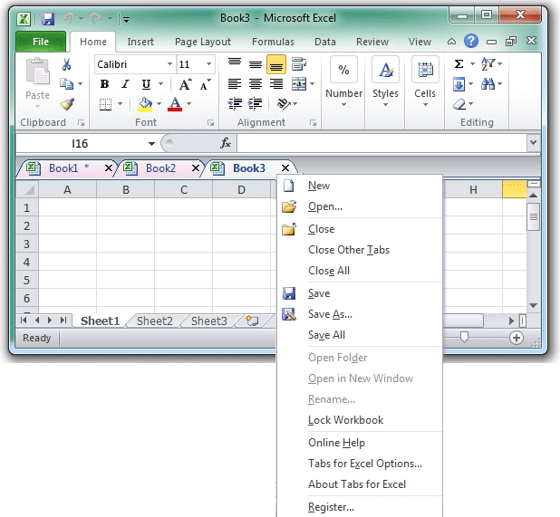Expand the Number group dropdown
The width and height of the screenshot is (560, 517).
coord(343,104)
